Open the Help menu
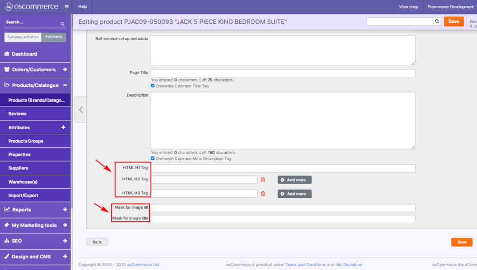 [82, 7]
